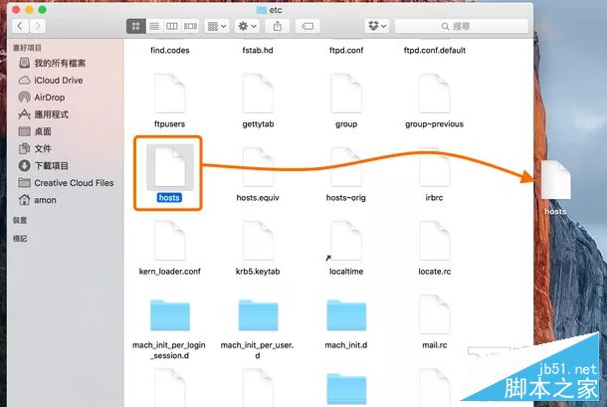The height and width of the screenshot is (407, 607).
Task: Click the Share toolbar button
Action: point(278,26)
